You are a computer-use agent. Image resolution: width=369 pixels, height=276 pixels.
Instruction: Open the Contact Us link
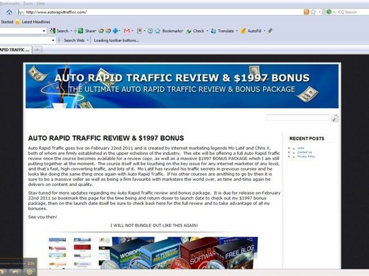pos(304,152)
